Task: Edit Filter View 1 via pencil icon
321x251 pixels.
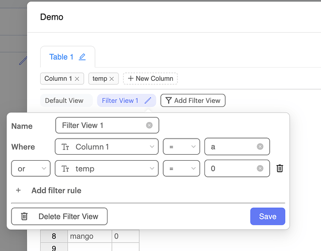Action: (x=148, y=100)
